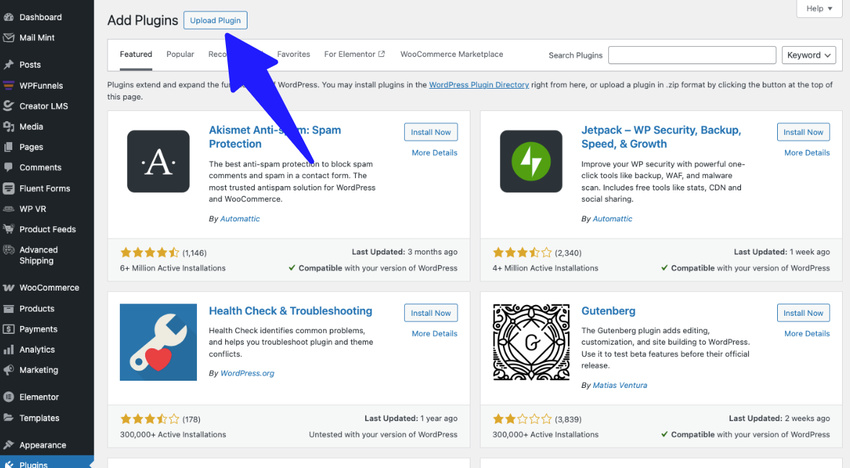Click the Comments bubble icon

pos(9,167)
